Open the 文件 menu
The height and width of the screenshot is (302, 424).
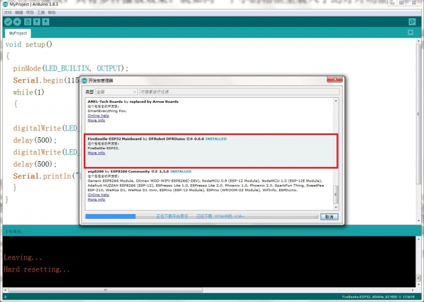[x=8, y=12]
